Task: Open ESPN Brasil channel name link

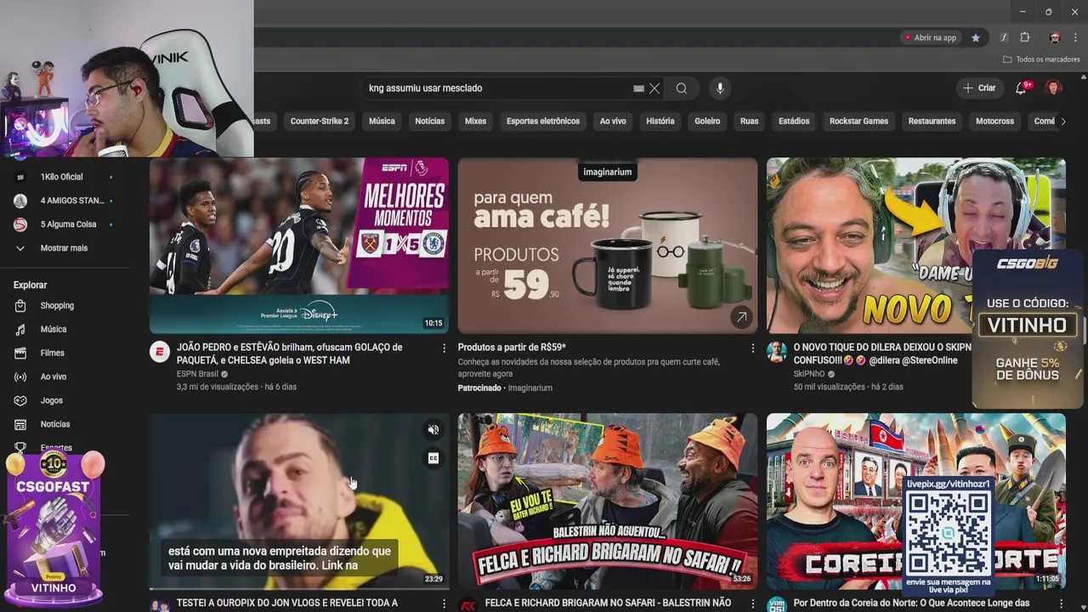Action: (197, 374)
